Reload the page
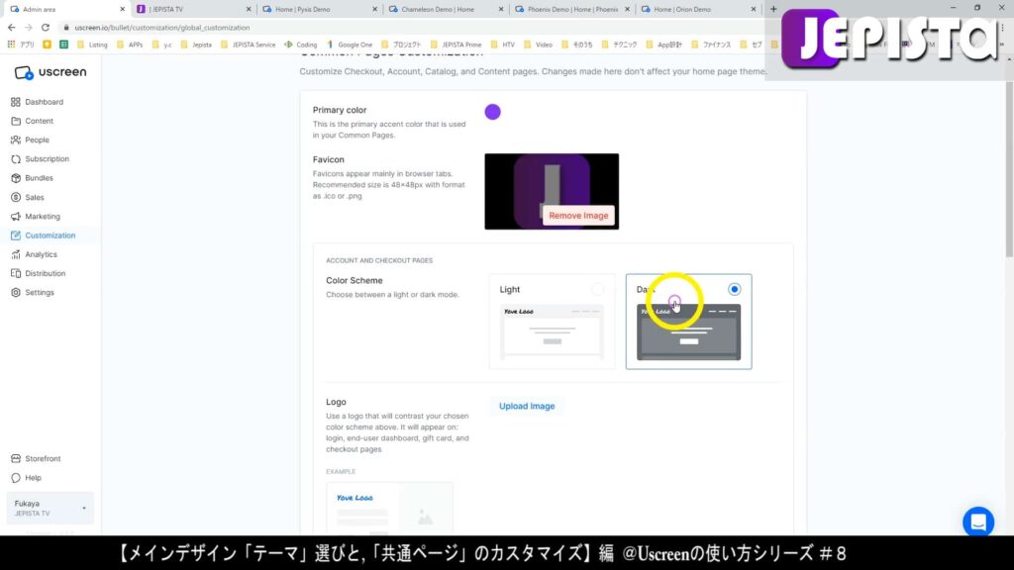Image resolution: width=1014 pixels, height=570 pixels. pyautogui.click(x=46, y=28)
